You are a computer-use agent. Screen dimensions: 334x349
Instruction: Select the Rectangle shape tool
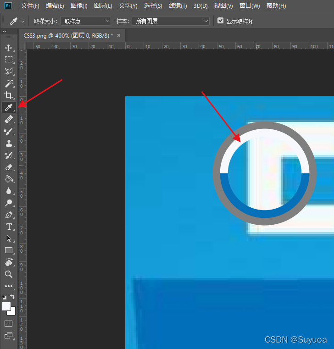coord(9,250)
